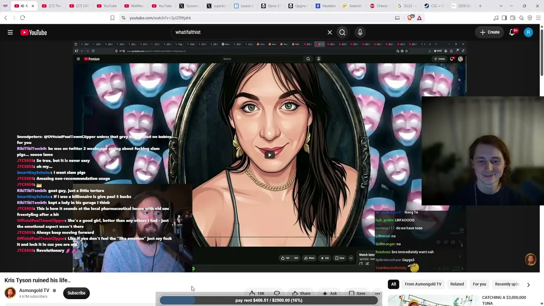Open the VPN shield icon
Screen dimensions: 544x306
[x=530, y=18]
